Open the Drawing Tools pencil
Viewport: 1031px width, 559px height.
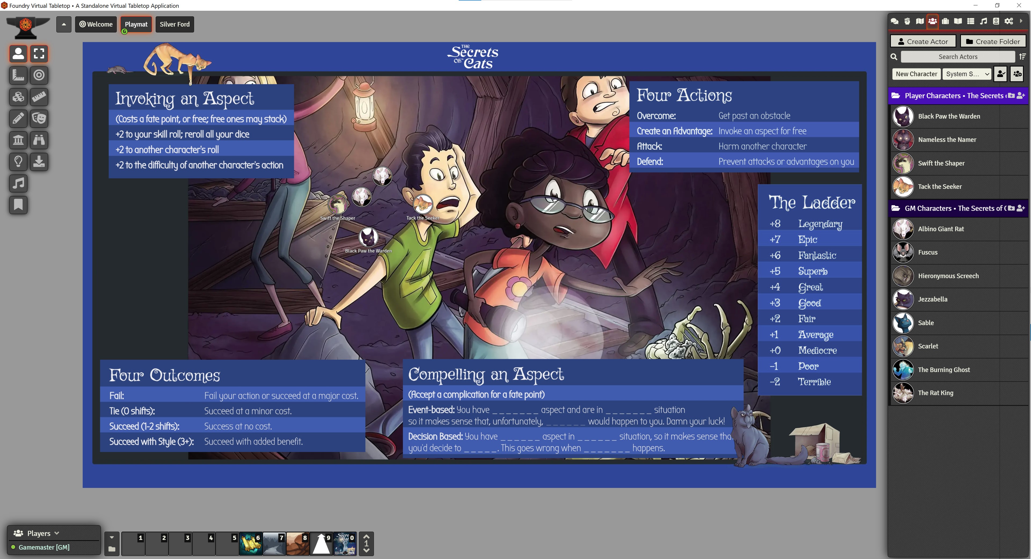click(18, 118)
